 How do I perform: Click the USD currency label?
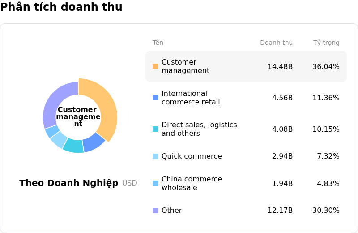pyautogui.click(x=130, y=183)
